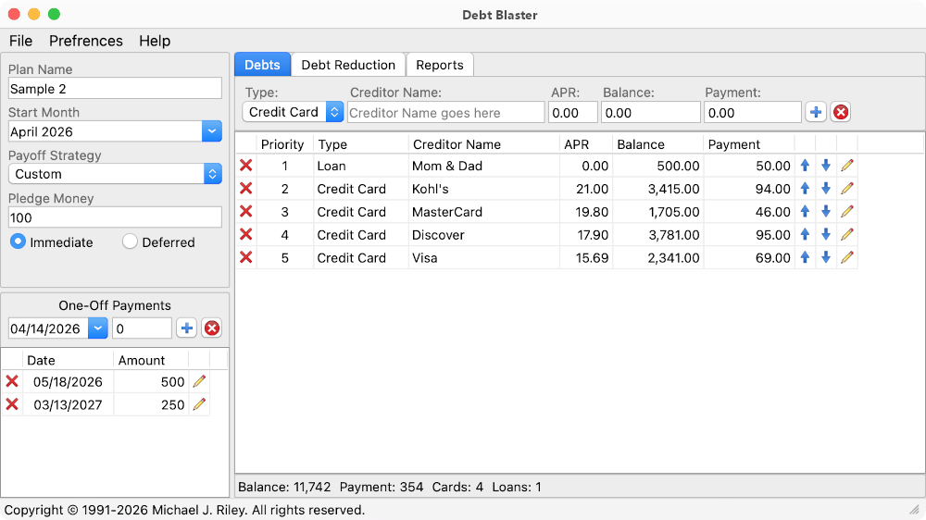Viewport: 926px width, 520px height.
Task: Delete the Mom & Dad loan row
Action: click(x=245, y=166)
